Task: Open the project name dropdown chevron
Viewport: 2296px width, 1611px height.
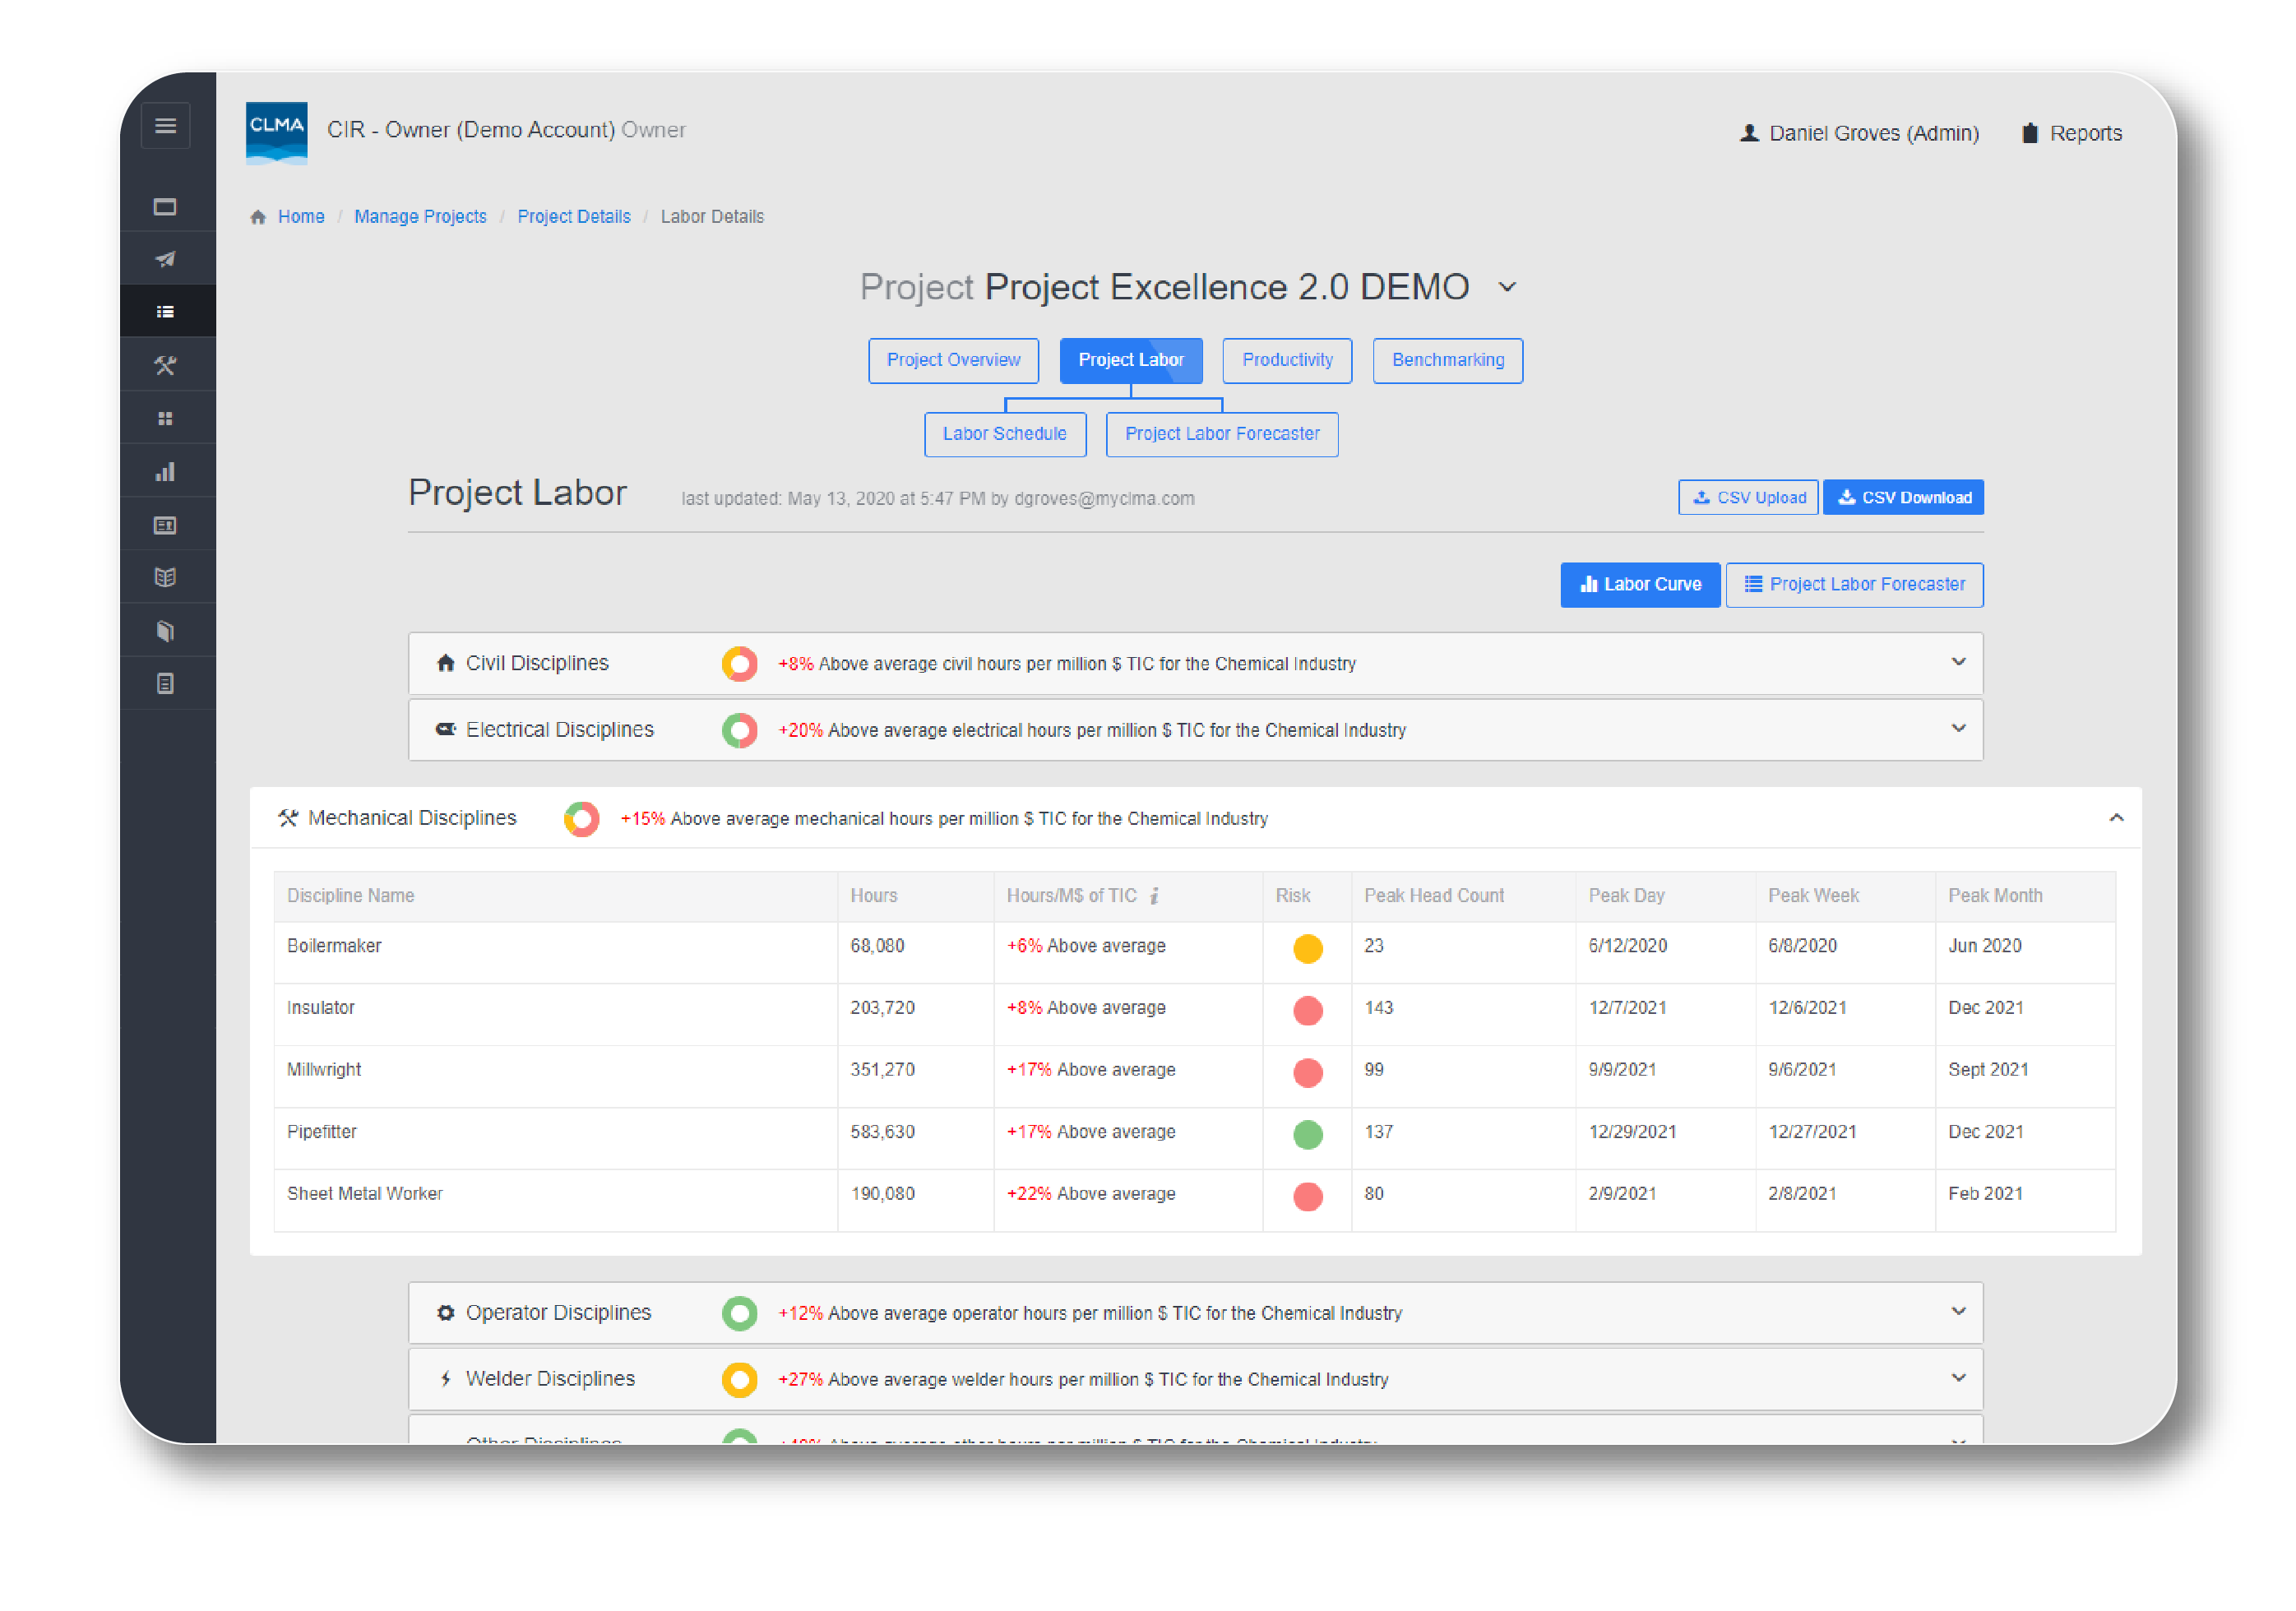Action: (x=1507, y=288)
